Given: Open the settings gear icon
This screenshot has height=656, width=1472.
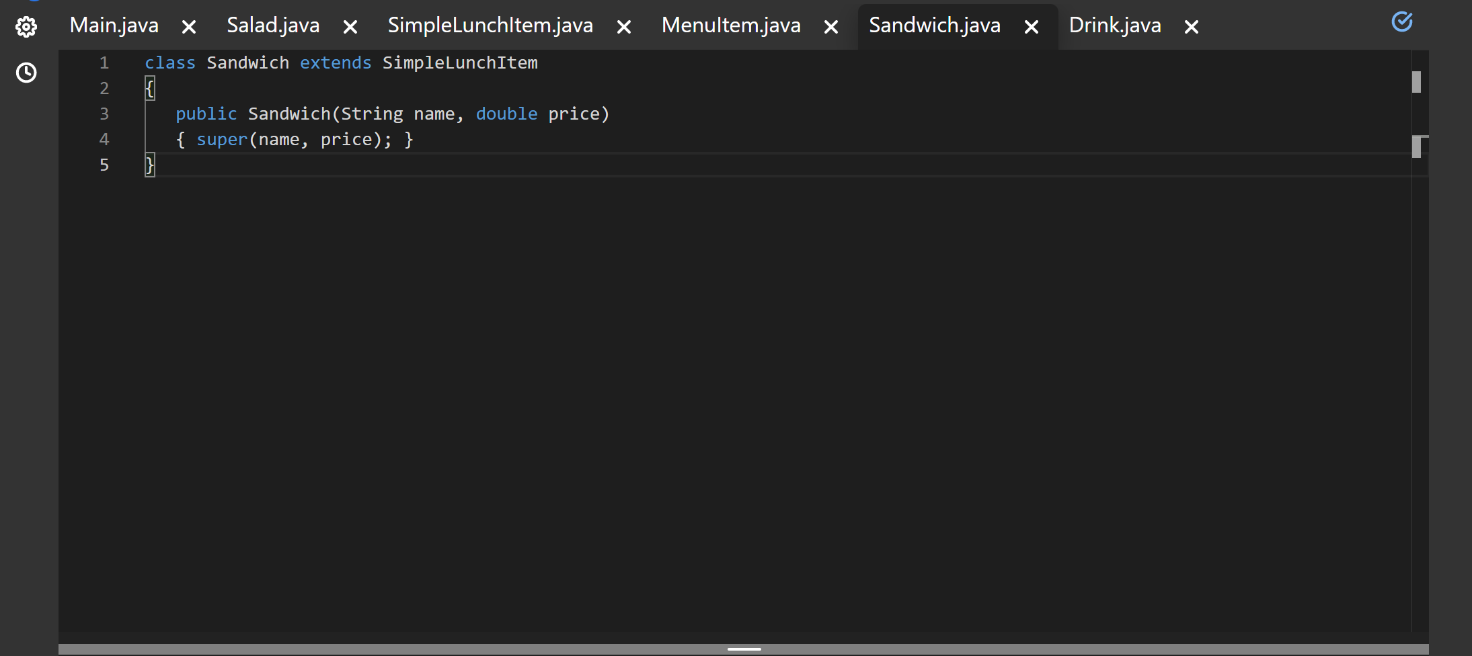Looking at the screenshot, I should click(27, 26).
